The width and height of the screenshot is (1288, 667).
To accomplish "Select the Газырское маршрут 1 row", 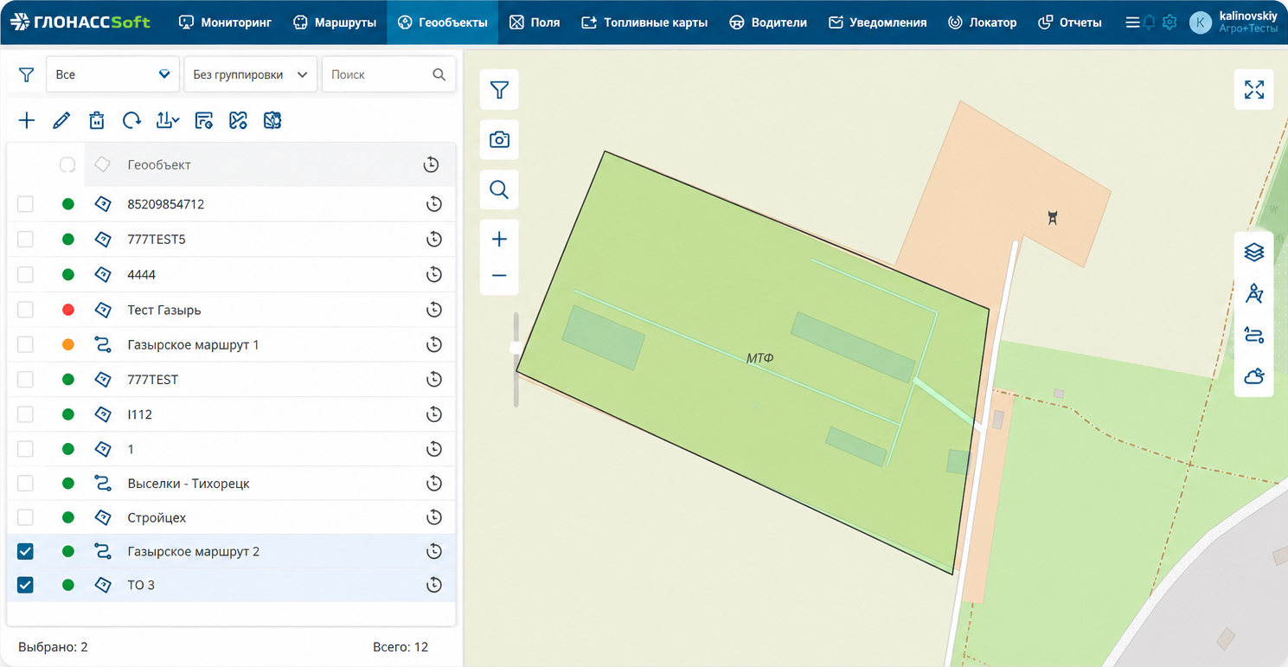I will [231, 344].
